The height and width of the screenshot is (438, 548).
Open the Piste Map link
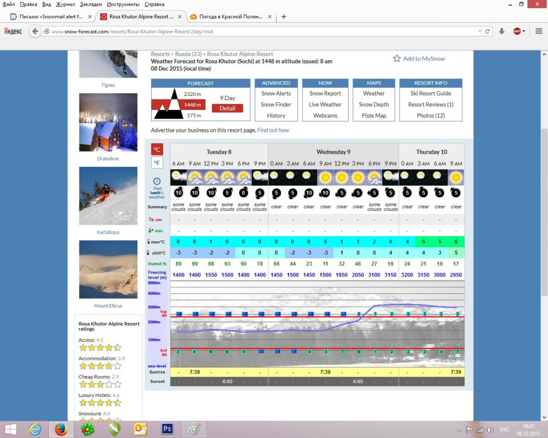pos(374,115)
